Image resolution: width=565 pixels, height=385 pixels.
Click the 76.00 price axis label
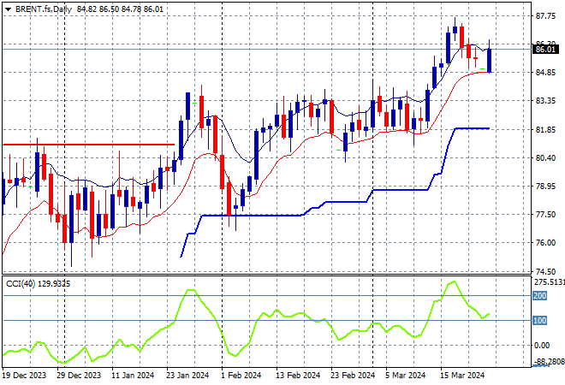(545, 242)
